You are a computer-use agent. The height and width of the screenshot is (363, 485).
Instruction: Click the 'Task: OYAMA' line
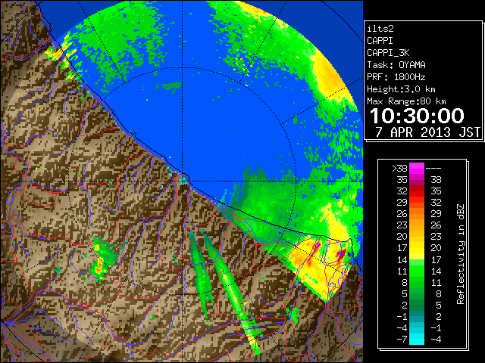point(396,65)
